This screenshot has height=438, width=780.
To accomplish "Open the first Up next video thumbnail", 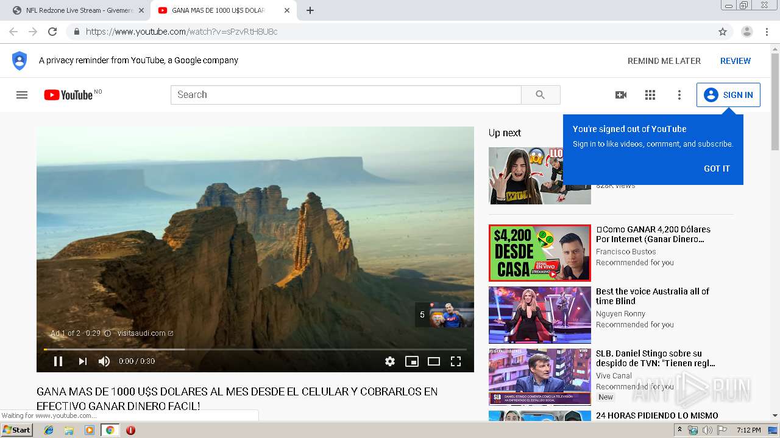I will 540,176.
